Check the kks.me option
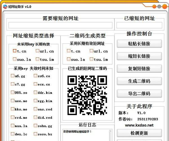This screenshot has width=169, height=141. pos(12,109)
